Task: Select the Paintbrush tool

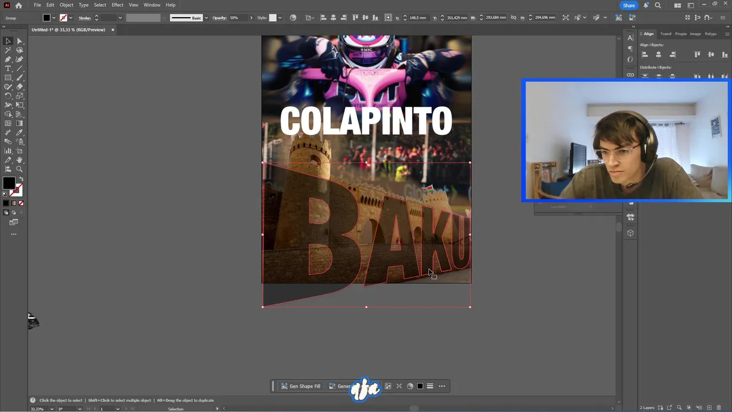Action: [x=19, y=78]
